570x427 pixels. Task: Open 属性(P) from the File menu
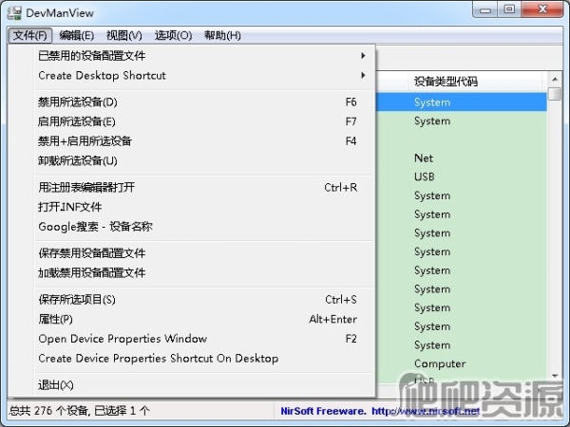coord(55,320)
